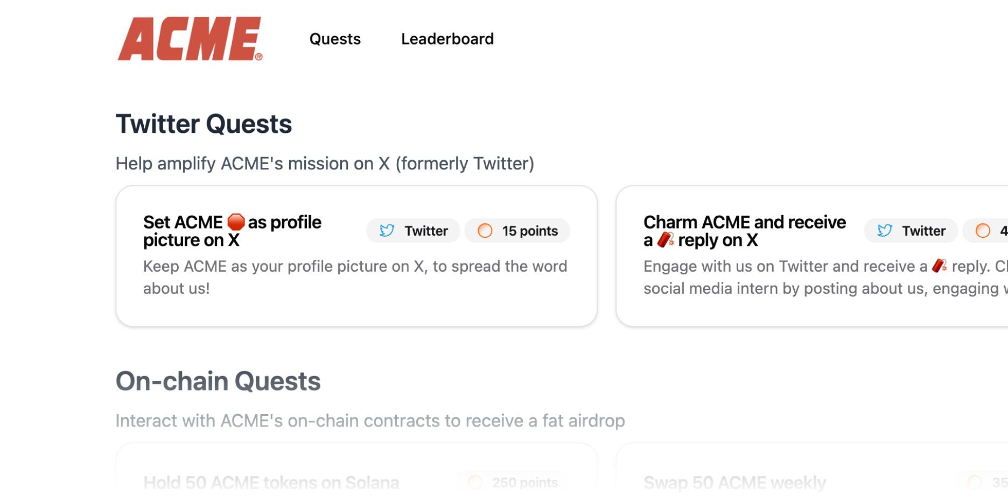Open the Leaderboard navigation tab

coord(447,39)
